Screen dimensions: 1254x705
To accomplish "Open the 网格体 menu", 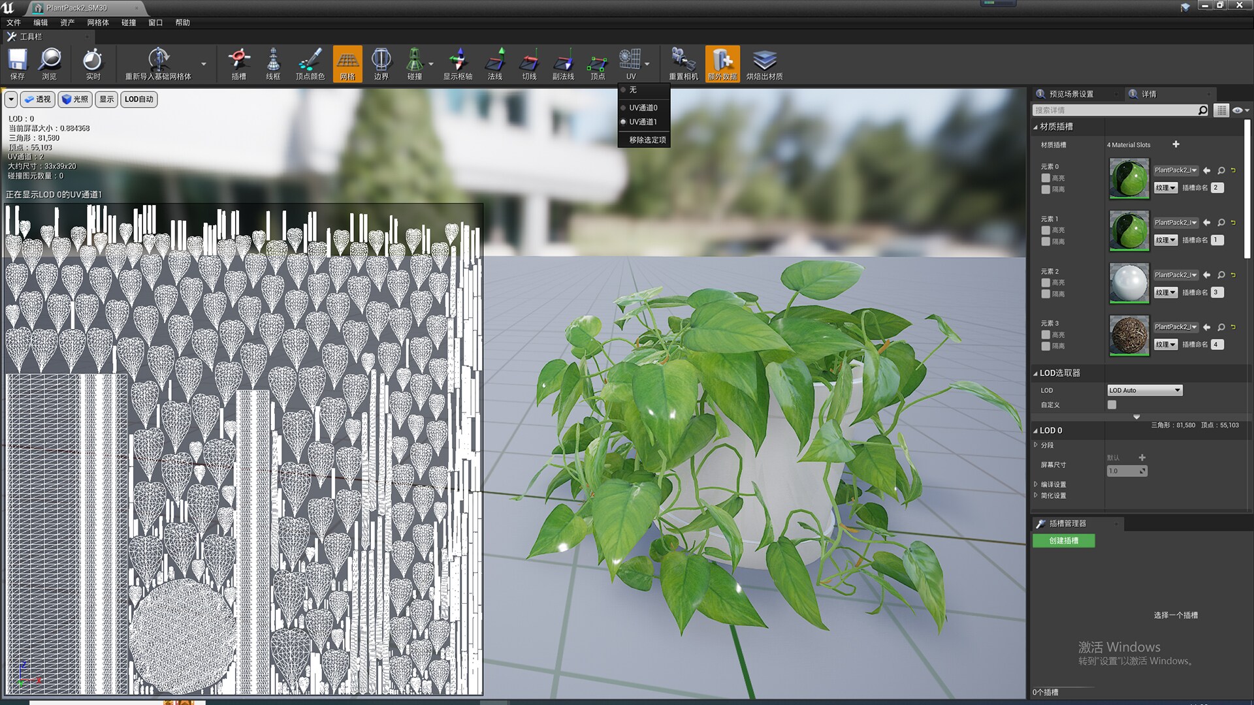I will pyautogui.click(x=98, y=22).
